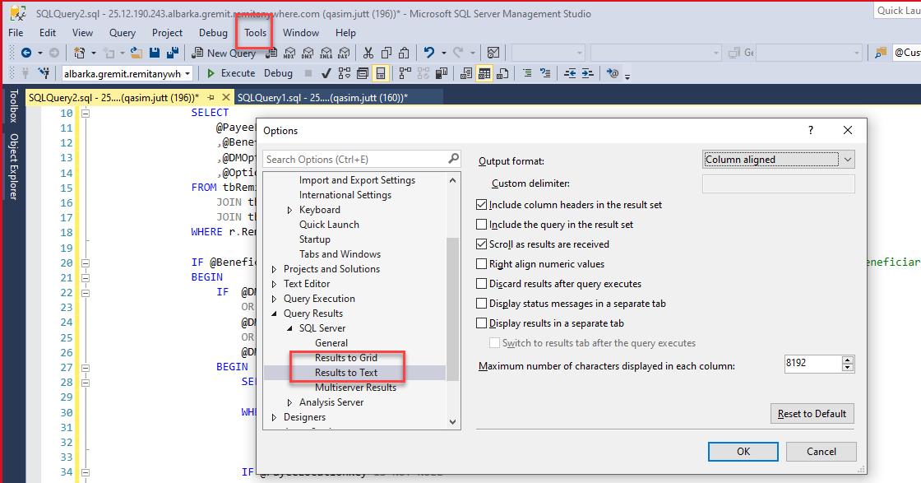Click the Save All icon

(x=173, y=53)
